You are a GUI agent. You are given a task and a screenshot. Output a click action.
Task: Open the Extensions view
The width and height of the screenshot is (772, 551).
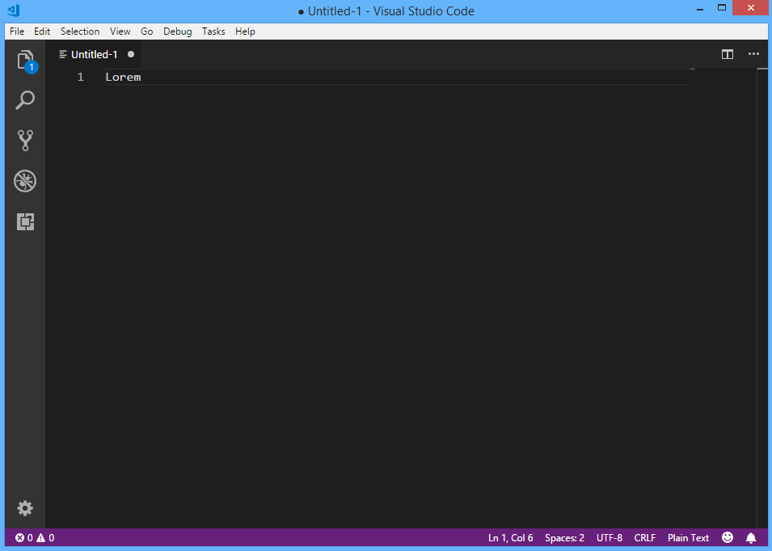click(25, 221)
